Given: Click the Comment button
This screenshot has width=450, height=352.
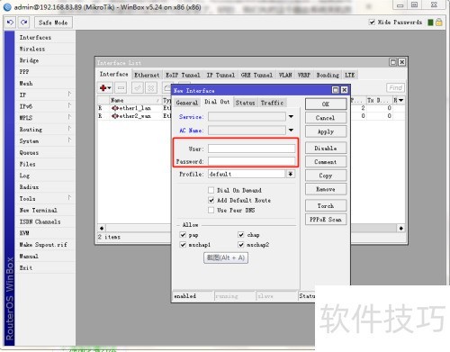Looking at the screenshot, I should click(x=326, y=162).
